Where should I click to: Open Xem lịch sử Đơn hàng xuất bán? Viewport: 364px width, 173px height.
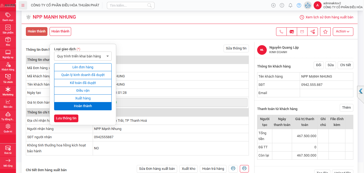coord(326,17)
